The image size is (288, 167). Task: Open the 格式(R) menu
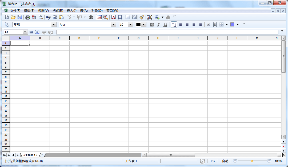pos(58,11)
